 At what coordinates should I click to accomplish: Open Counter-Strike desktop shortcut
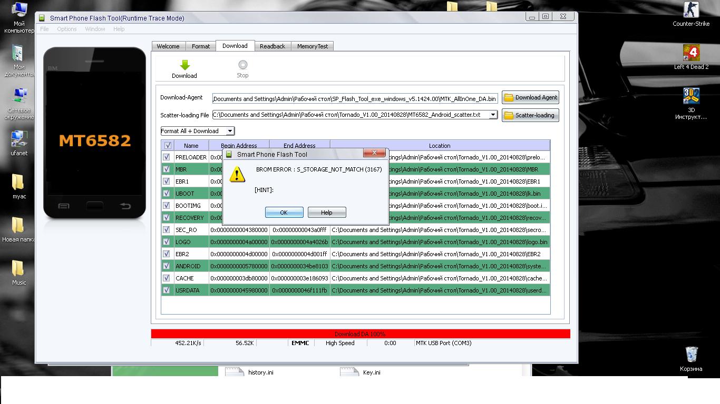[691, 11]
